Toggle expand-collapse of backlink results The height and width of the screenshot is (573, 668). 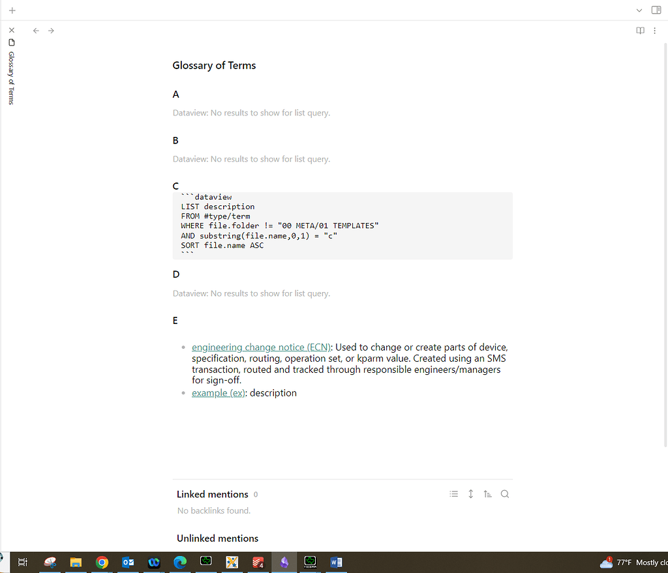470,493
